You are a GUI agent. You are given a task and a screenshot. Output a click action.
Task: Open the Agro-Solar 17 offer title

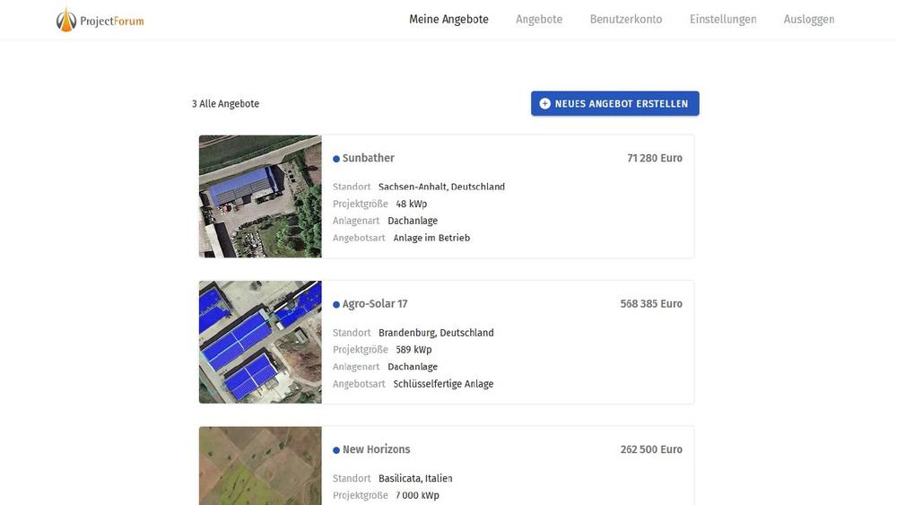tap(375, 304)
